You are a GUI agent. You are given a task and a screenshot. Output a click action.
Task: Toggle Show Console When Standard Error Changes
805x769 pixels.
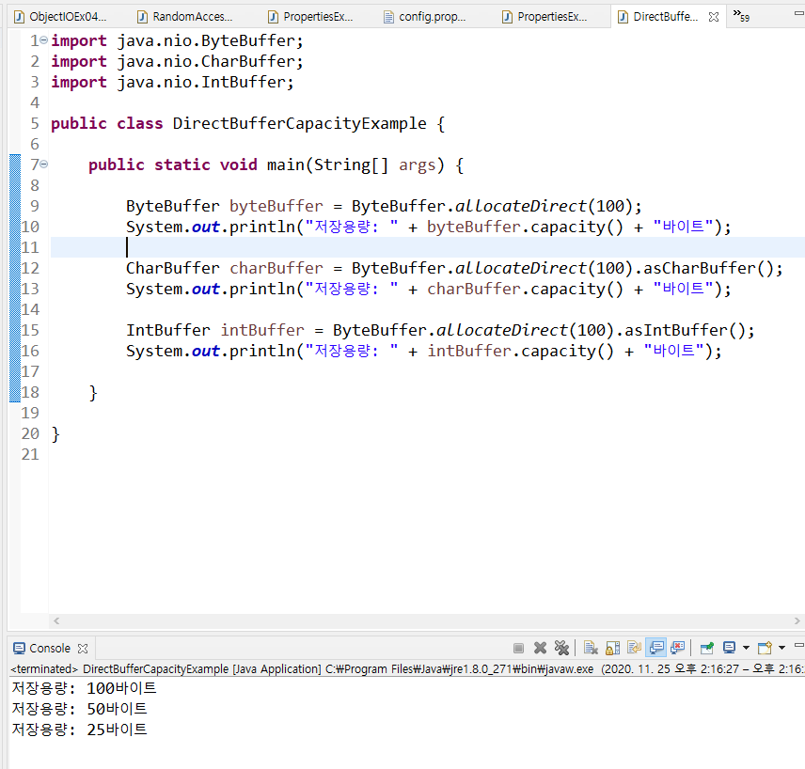[678, 649]
